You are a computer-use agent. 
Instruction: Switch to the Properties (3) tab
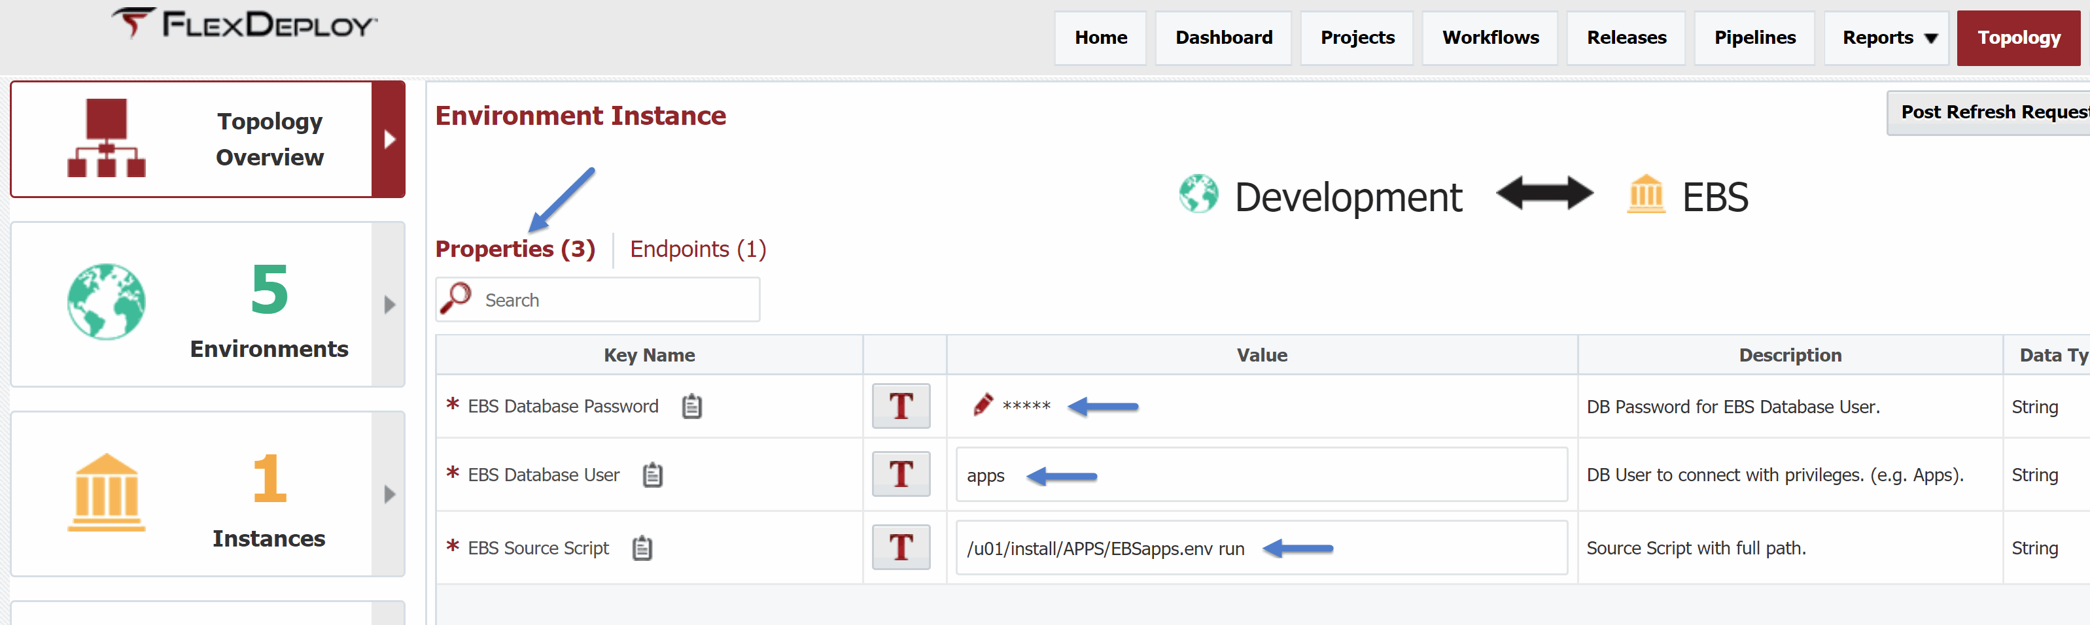515,249
